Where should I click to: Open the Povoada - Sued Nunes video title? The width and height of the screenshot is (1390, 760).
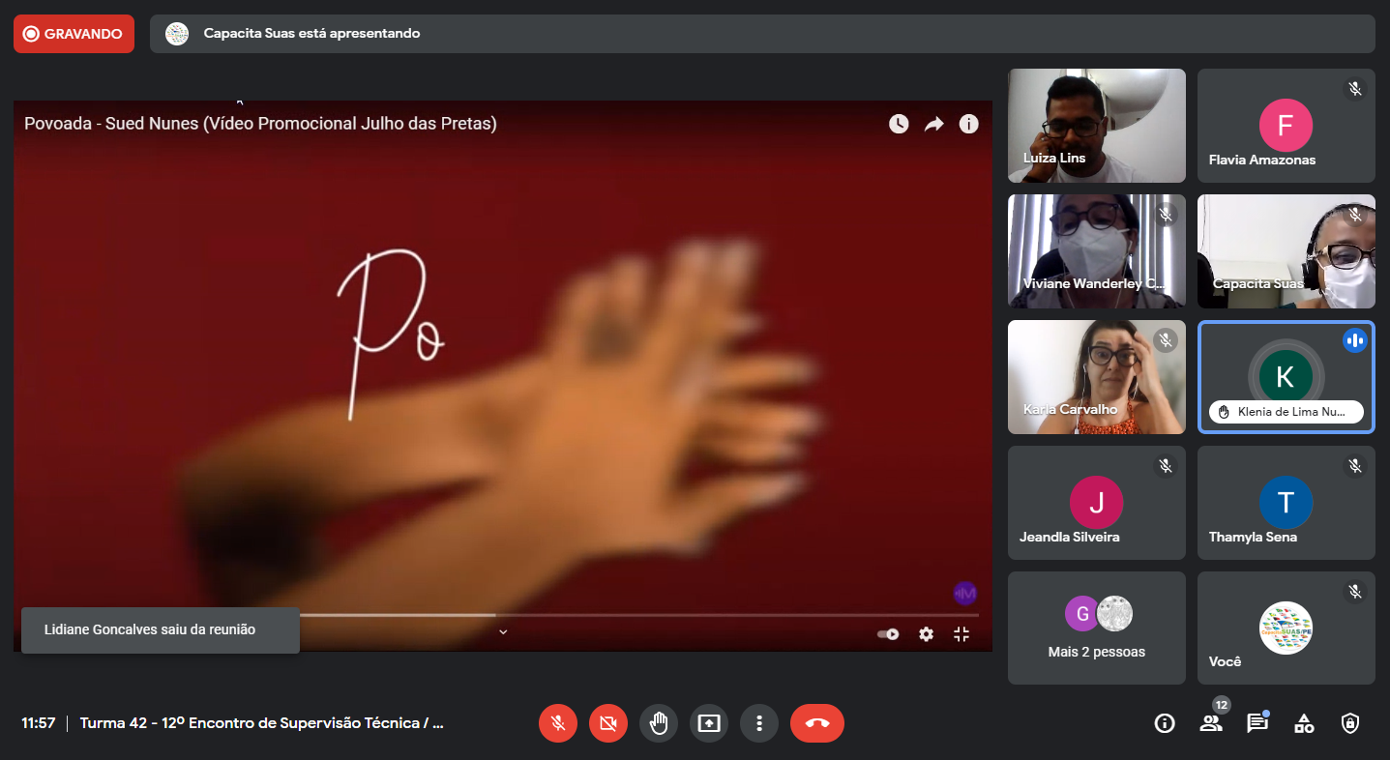click(260, 124)
